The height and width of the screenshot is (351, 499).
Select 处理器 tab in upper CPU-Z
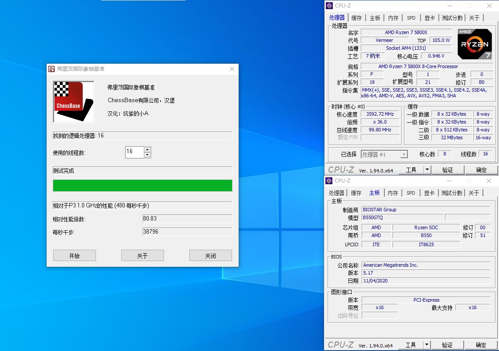(x=337, y=17)
